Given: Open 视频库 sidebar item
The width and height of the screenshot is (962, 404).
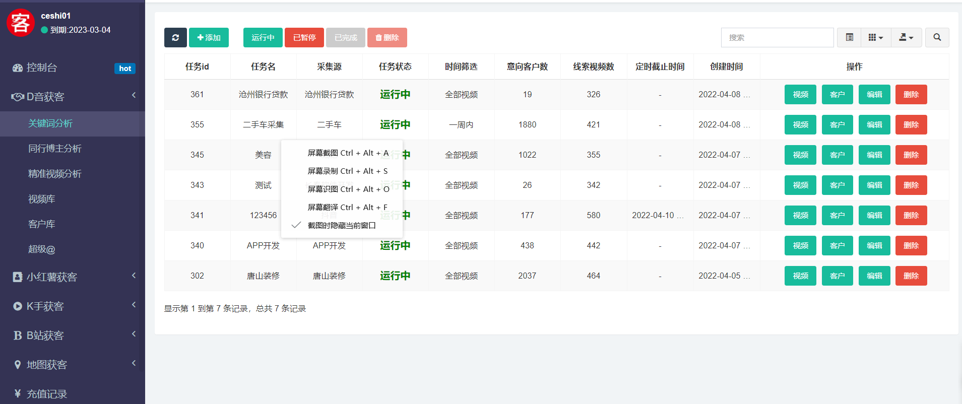Looking at the screenshot, I should (73, 199).
